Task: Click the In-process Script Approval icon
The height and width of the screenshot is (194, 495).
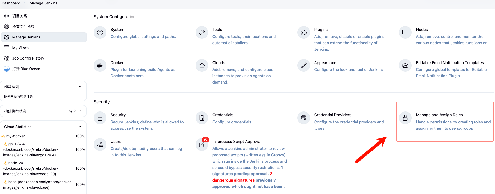Action: (202, 144)
